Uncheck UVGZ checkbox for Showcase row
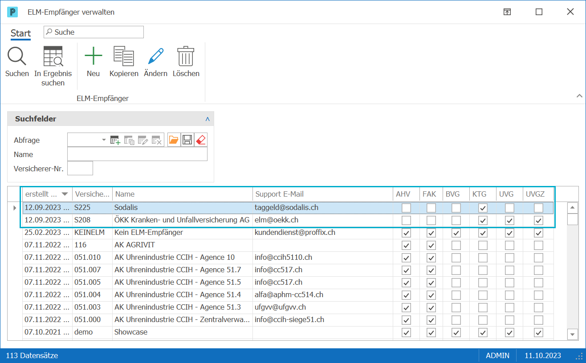 538,332
